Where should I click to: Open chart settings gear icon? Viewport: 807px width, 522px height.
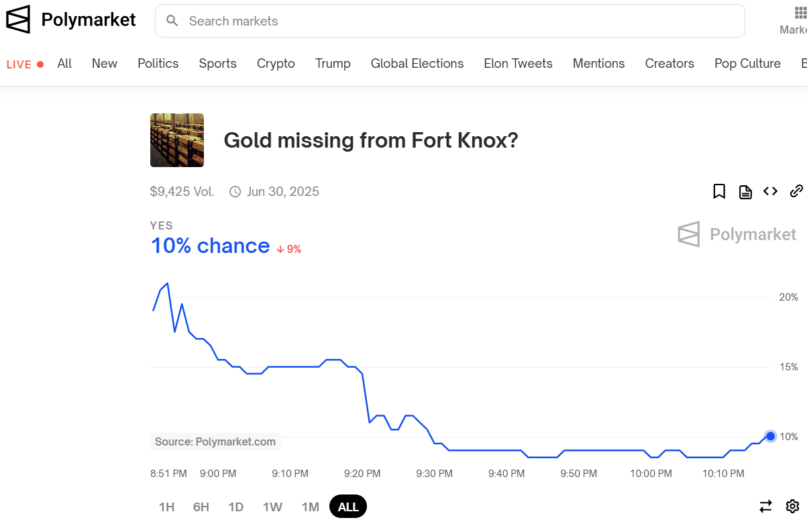(x=792, y=507)
